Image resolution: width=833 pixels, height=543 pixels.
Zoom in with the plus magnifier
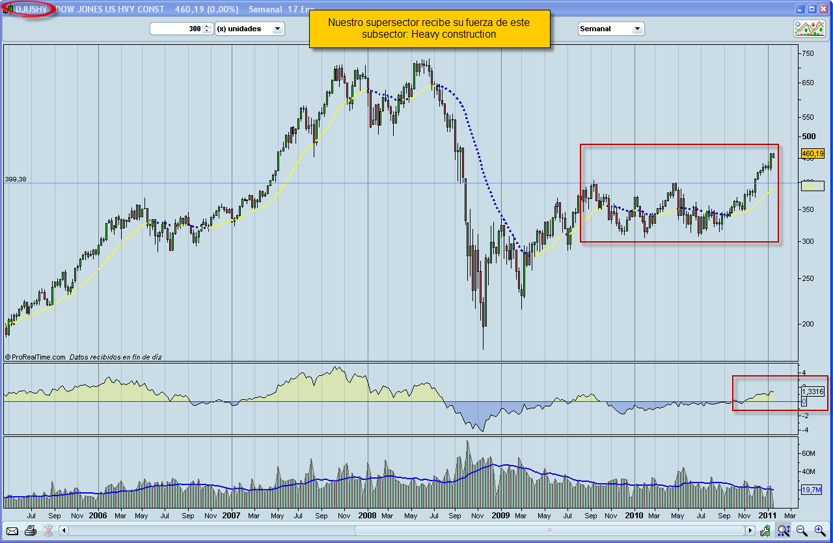pos(819,531)
